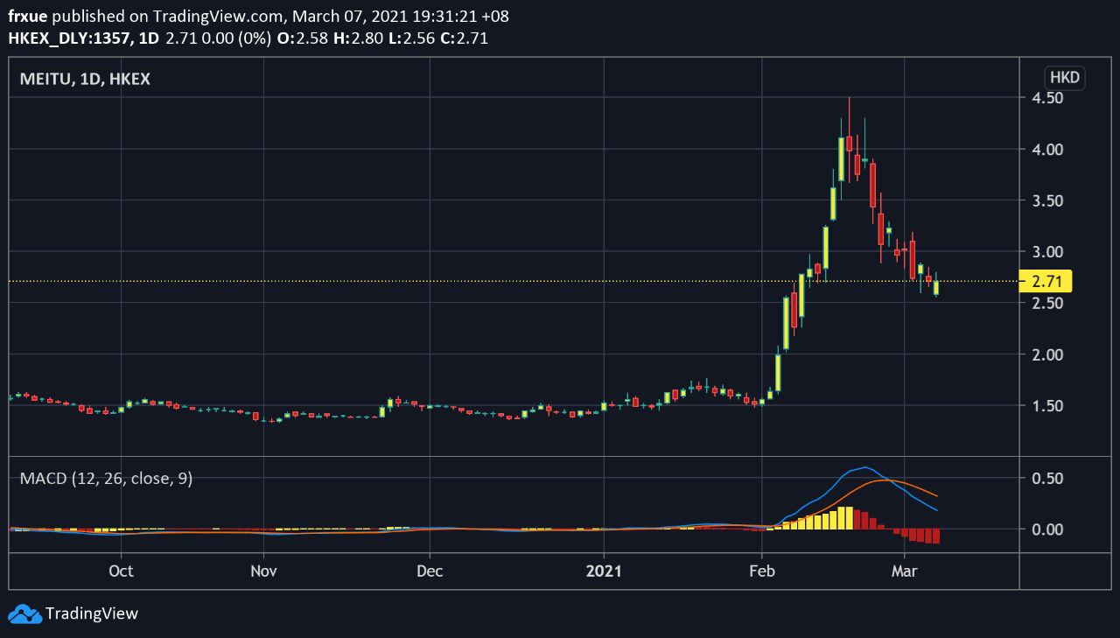
Task: Click the H:2.80 high value
Action: pyautogui.click(x=357, y=38)
